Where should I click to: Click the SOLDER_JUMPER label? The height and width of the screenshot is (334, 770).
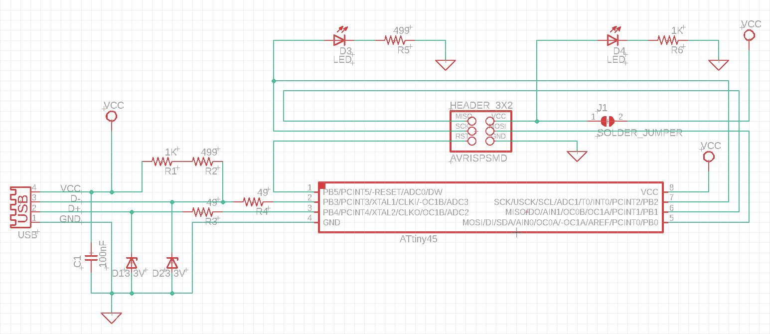(640, 133)
